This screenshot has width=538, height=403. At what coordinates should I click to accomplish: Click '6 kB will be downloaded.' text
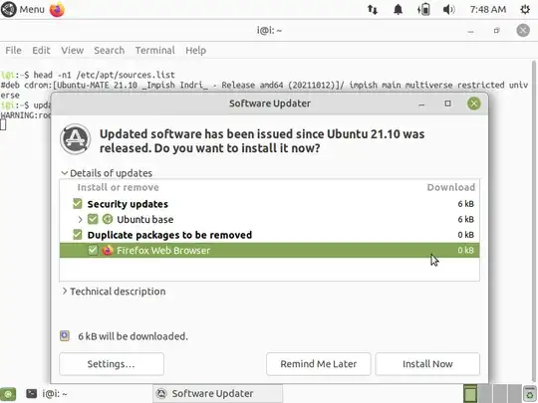pyautogui.click(x=134, y=336)
